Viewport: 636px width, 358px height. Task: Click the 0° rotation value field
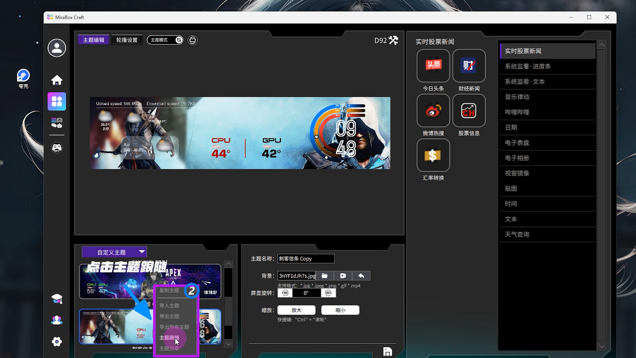(306, 293)
